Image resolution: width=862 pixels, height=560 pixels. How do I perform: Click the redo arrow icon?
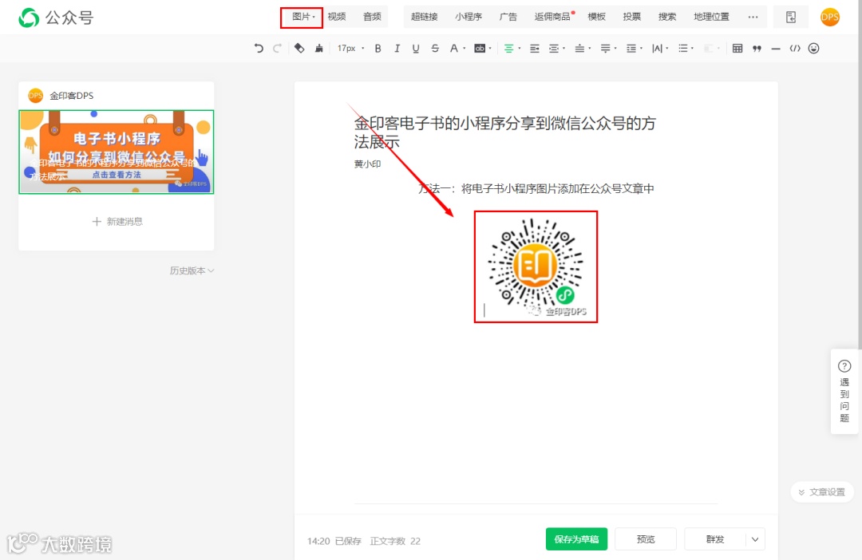(x=277, y=49)
